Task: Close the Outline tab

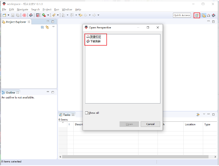Action: pos(18,92)
